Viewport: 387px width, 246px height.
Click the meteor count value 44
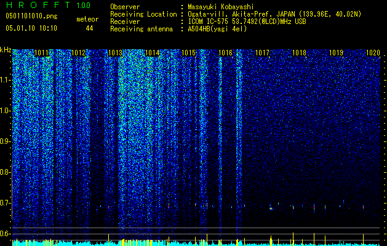89,28
